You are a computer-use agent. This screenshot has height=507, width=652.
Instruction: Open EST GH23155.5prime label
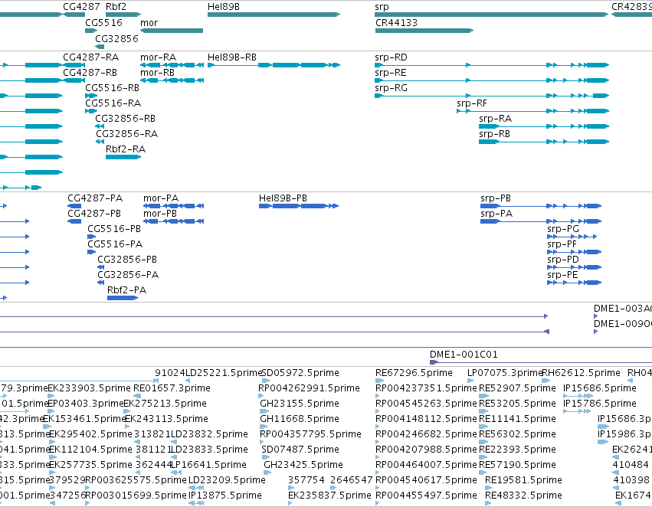(x=300, y=404)
